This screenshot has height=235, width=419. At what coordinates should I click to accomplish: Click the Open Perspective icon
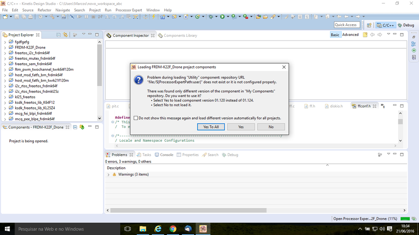pos(369,25)
